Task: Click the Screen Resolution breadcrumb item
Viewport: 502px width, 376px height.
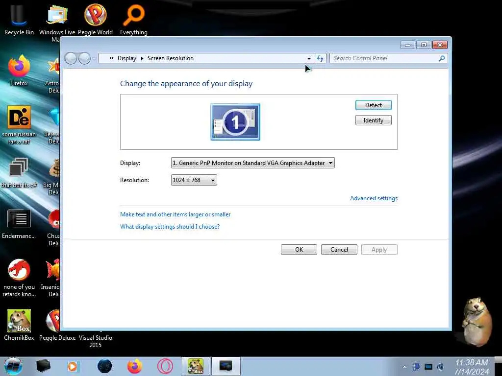Action: coord(170,58)
